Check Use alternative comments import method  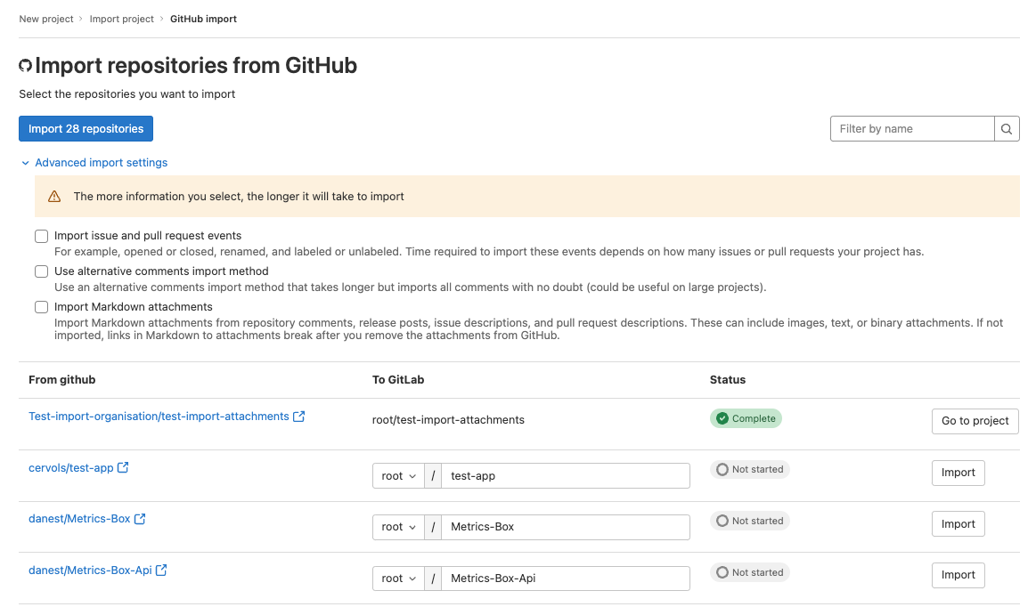coord(41,271)
